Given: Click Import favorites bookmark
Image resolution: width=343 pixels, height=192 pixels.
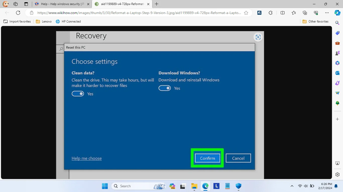Looking at the screenshot, I should pos(17,21).
